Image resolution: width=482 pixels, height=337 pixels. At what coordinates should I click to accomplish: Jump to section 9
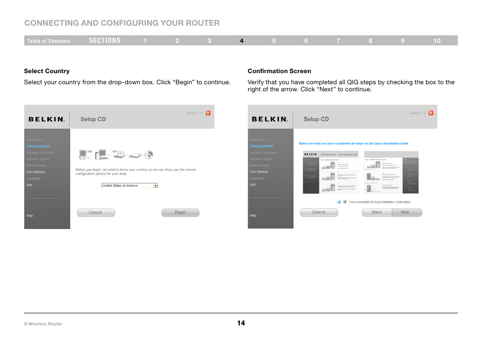pyautogui.click(x=403, y=41)
